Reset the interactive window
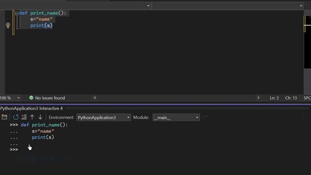The image size is (311, 175). [16, 117]
